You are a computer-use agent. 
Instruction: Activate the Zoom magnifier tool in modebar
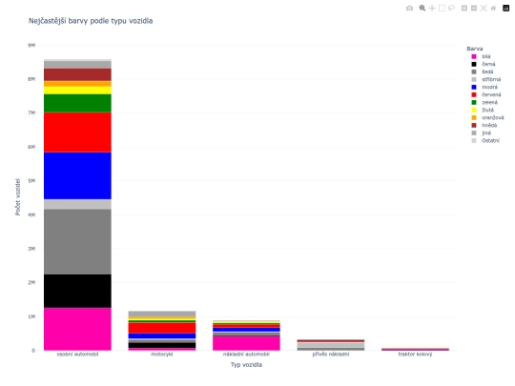click(x=422, y=9)
